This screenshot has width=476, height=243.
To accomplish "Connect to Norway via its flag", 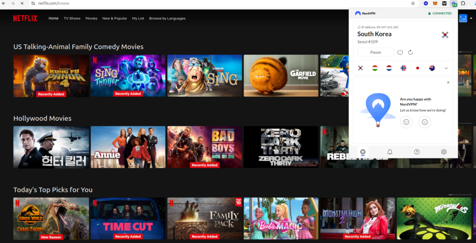I will (403, 68).
